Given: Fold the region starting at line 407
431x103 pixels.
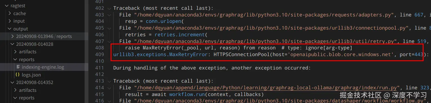Looking at the screenshot, I should pos(109,42).
